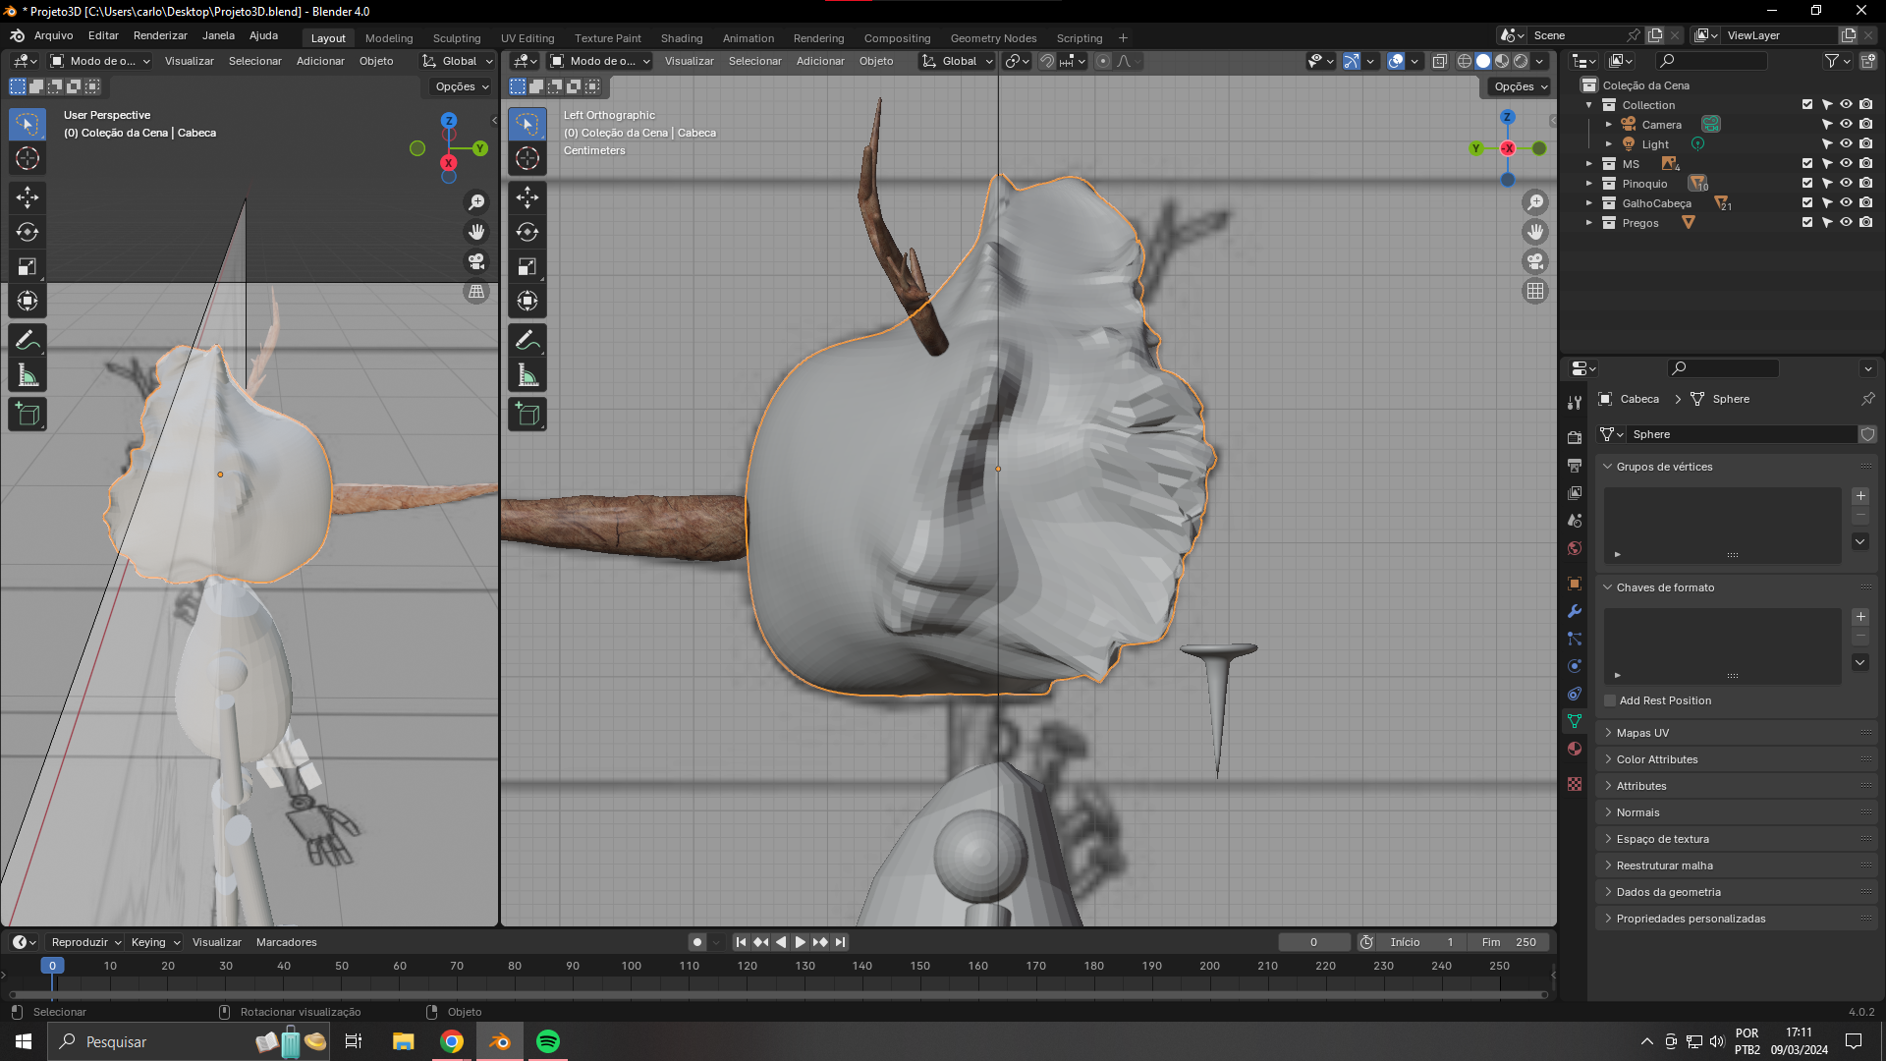Toggle camera view icon in right viewport
The image size is (1886, 1061).
click(x=1534, y=261)
